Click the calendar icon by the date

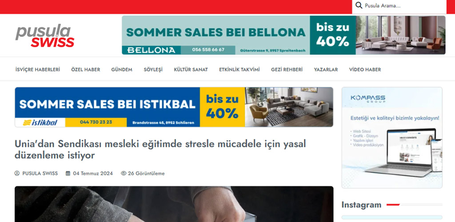tap(68, 173)
